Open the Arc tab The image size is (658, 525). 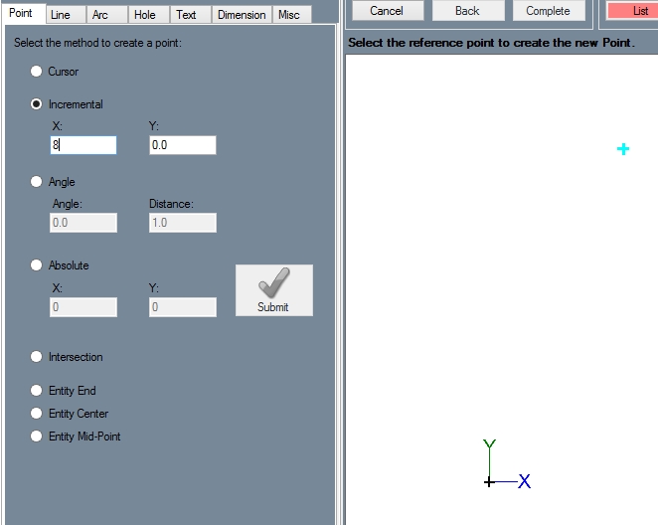pos(100,15)
